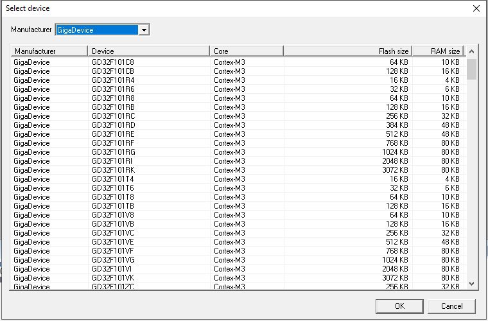Click 4 KB RAM in GD32F101R4 row
The height and width of the screenshot is (321, 488).
coord(452,80)
